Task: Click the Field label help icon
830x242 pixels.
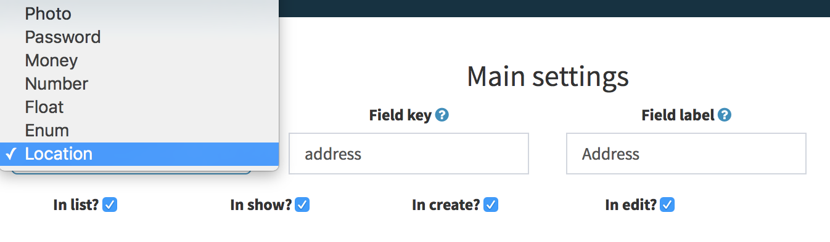Action: click(x=725, y=115)
